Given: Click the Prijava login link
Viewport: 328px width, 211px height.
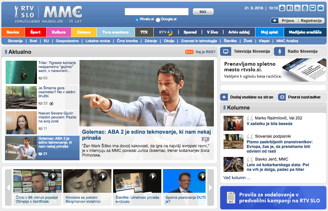Looking at the screenshot, I should tap(288, 21).
